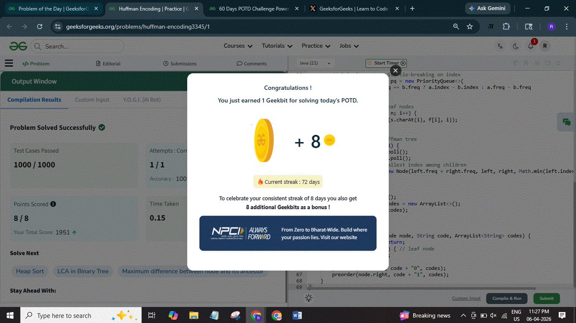Click the Breaking news taskbar widget
Image resolution: width=576 pixels, height=323 pixels.
[x=425, y=315]
